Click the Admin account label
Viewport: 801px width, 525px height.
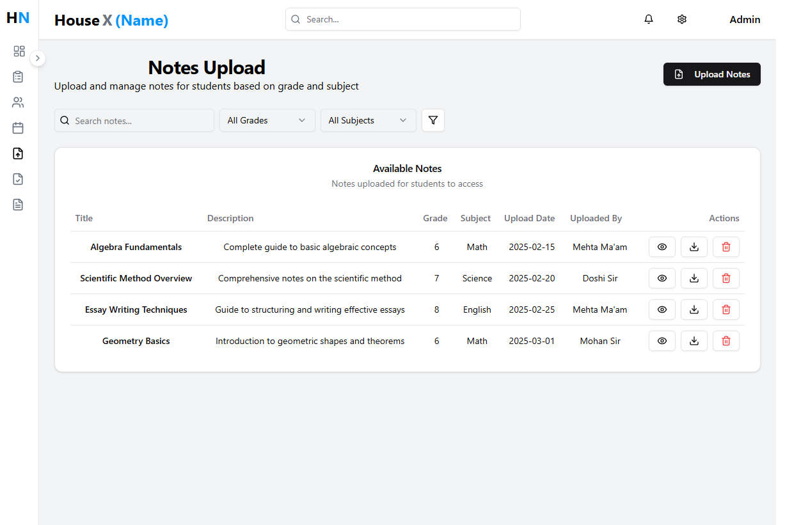(745, 20)
